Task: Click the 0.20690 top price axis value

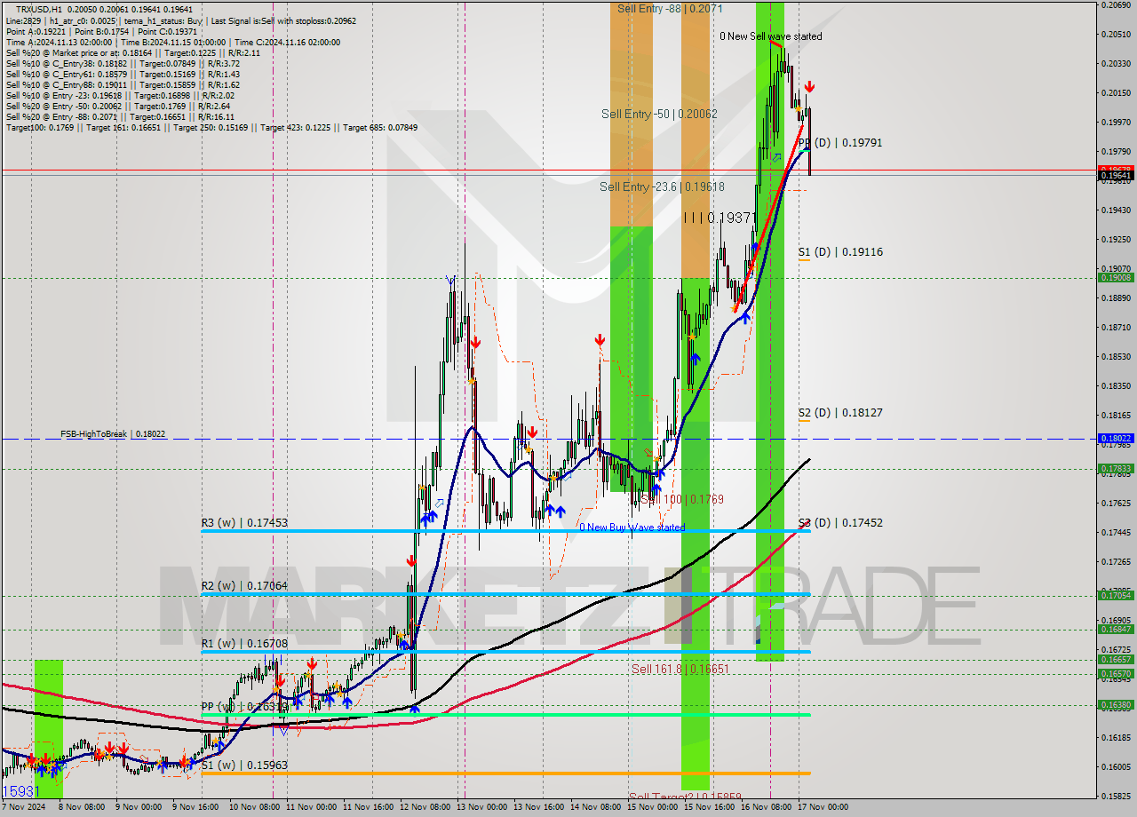Action: pos(1117,5)
